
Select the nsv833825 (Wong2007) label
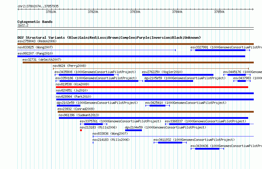(35, 47)
